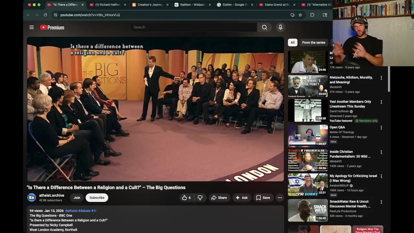This screenshot has height=233, width=414.
Task: Share the video
Action: [219, 198]
